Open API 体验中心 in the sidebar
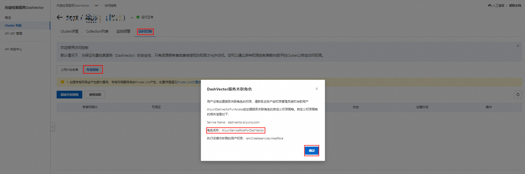This screenshot has width=525, height=174. (14, 49)
